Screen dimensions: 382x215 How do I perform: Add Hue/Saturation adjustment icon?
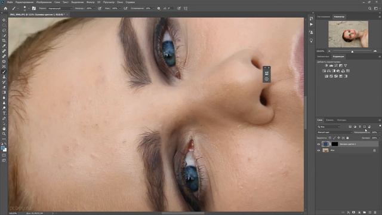(324, 71)
